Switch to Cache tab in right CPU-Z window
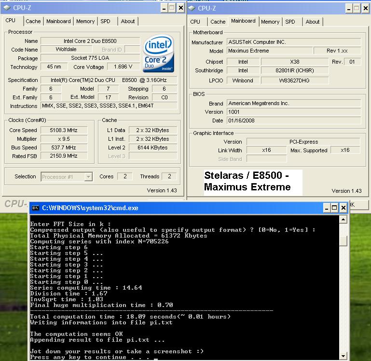This screenshot has width=371, height=361. 218,22
